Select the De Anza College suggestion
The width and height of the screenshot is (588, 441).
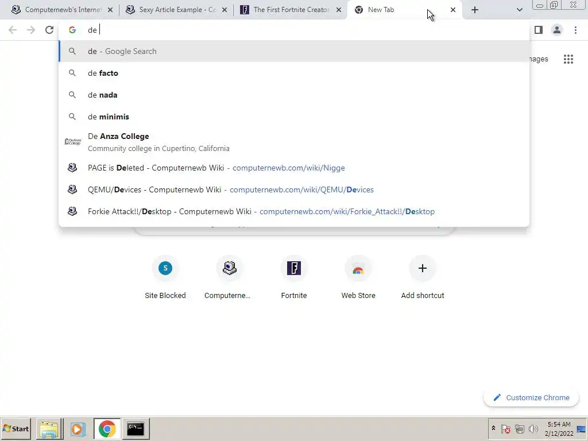tap(294, 142)
